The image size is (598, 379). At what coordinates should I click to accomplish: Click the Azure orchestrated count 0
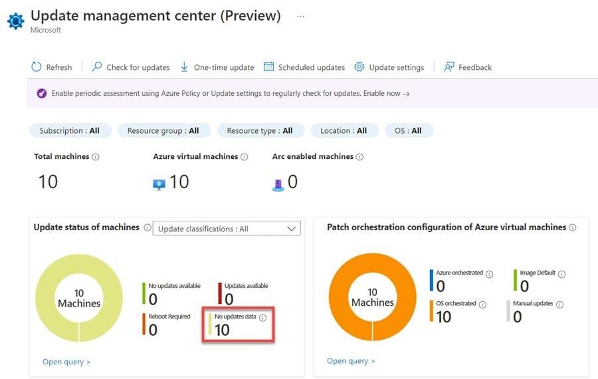coord(441,287)
